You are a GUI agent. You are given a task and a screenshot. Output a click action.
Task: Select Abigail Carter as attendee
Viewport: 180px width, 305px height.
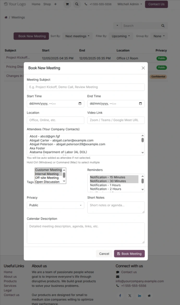[61, 140]
